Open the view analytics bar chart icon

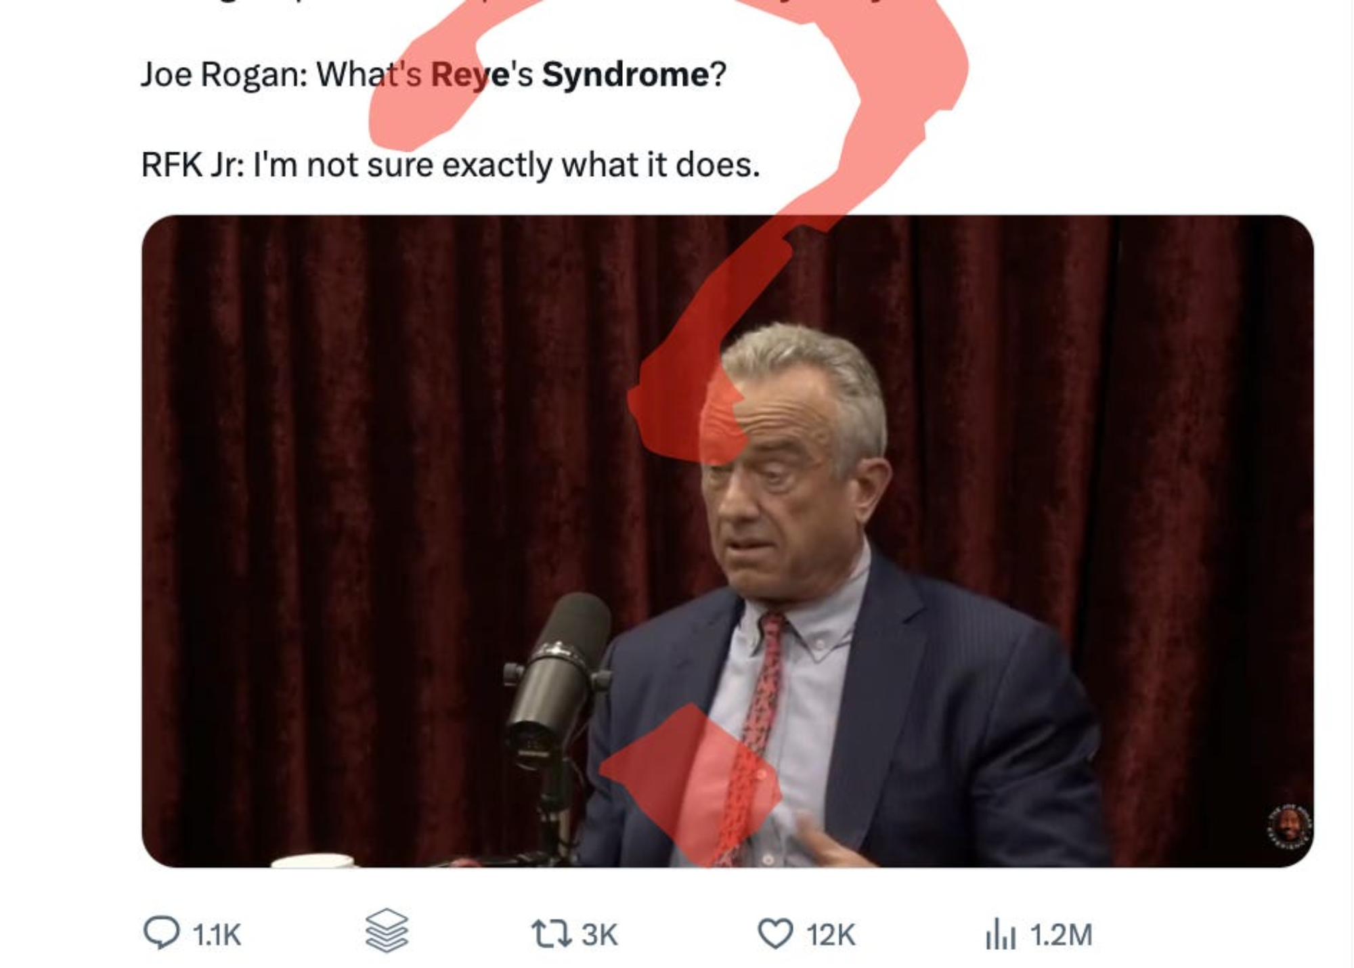point(1001,934)
